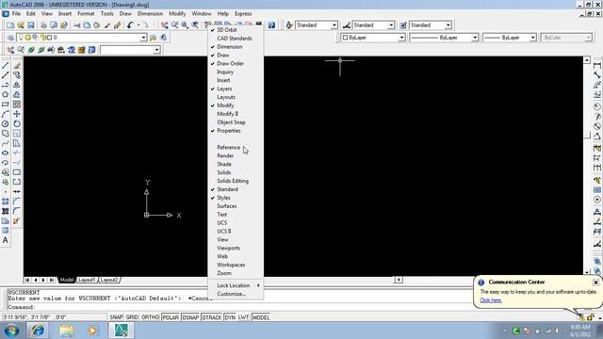Select the Multiline Text 'A' tool
603x339 pixels.
[x=6, y=240]
